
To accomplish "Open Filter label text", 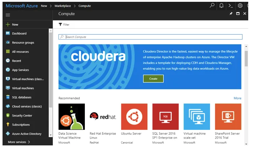I will [x=66, y=25].
